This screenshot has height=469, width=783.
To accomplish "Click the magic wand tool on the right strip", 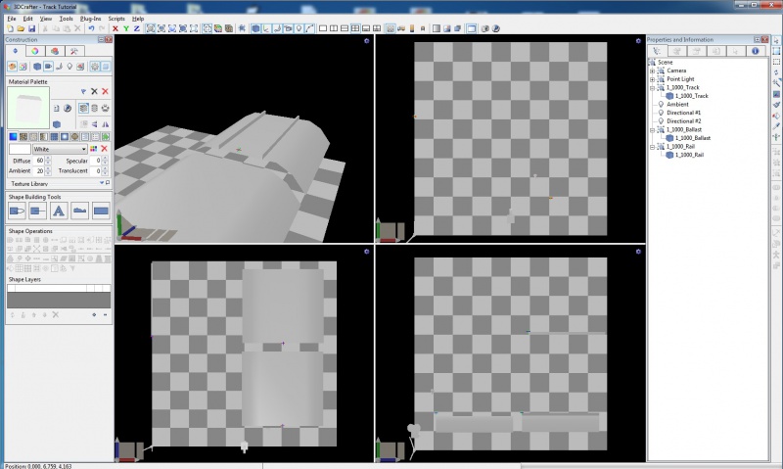I will [x=776, y=82].
